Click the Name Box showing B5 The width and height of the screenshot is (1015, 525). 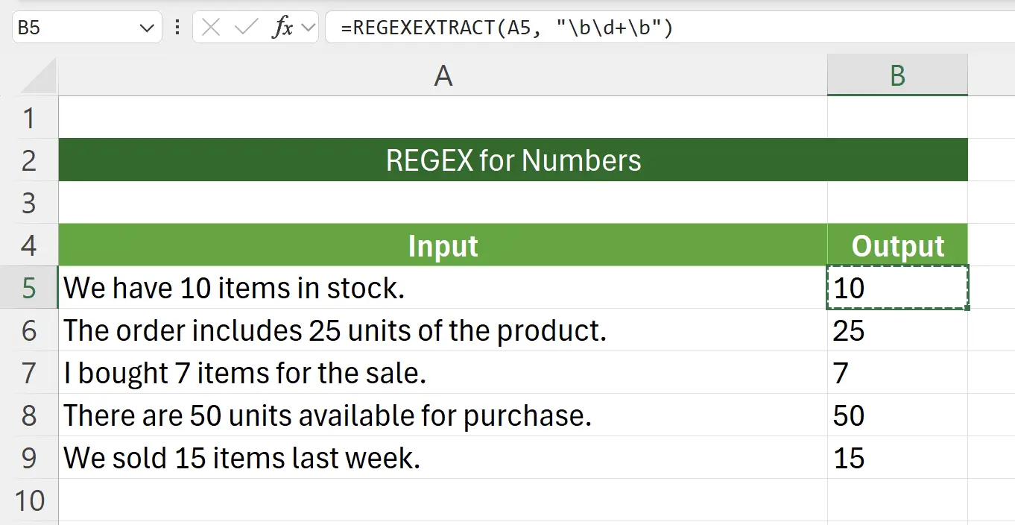tap(75, 27)
